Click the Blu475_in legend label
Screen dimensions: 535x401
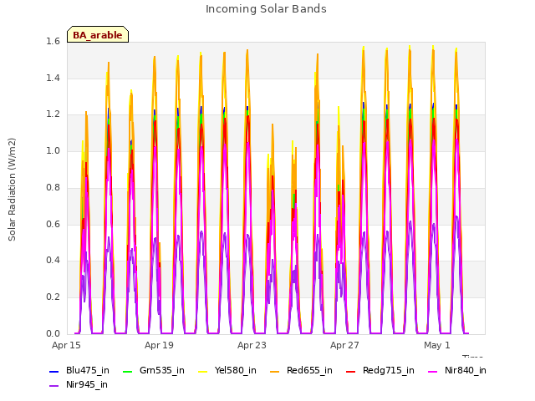coord(88,370)
